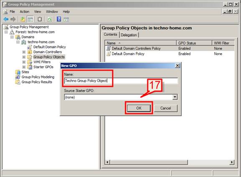This screenshot has height=177, width=241.
Task: Expand the Starter GPOs node
Action: [x=24, y=67]
